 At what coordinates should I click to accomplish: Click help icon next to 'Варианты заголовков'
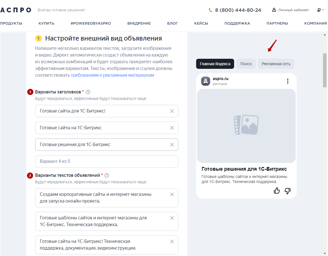click(88, 92)
